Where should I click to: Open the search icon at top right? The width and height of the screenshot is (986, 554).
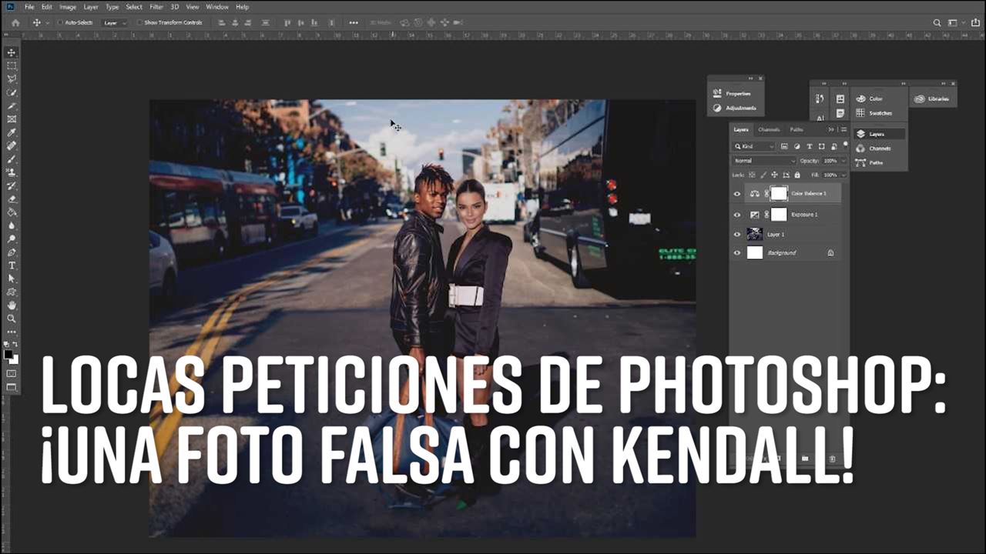(937, 22)
